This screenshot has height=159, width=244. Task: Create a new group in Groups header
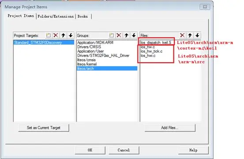click(x=112, y=35)
